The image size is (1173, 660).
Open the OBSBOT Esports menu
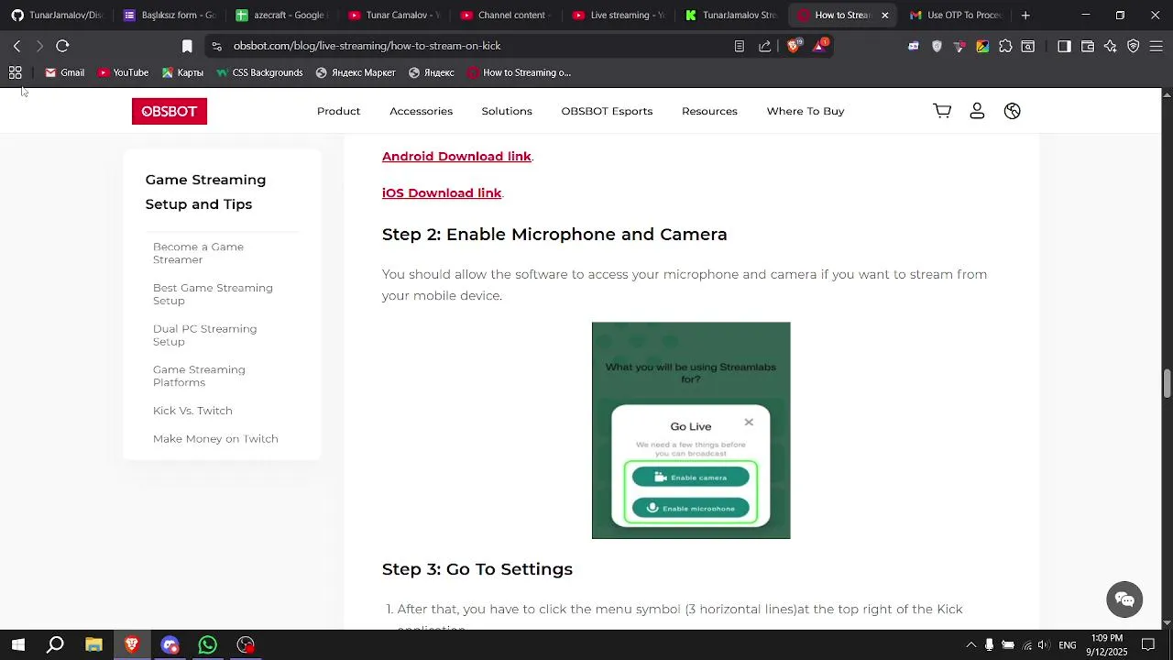[607, 111]
